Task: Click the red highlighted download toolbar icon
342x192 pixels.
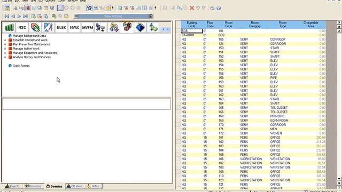Action: [x=27, y=8]
